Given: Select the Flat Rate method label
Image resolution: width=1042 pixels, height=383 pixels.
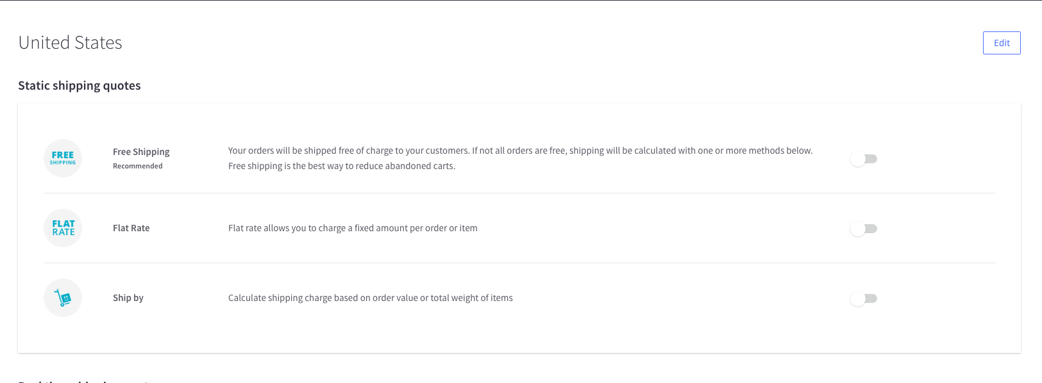Looking at the screenshot, I should click(x=131, y=228).
